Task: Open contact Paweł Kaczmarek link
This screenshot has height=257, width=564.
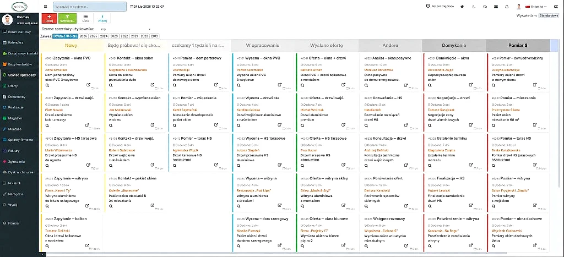Action: tap(248, 70)
